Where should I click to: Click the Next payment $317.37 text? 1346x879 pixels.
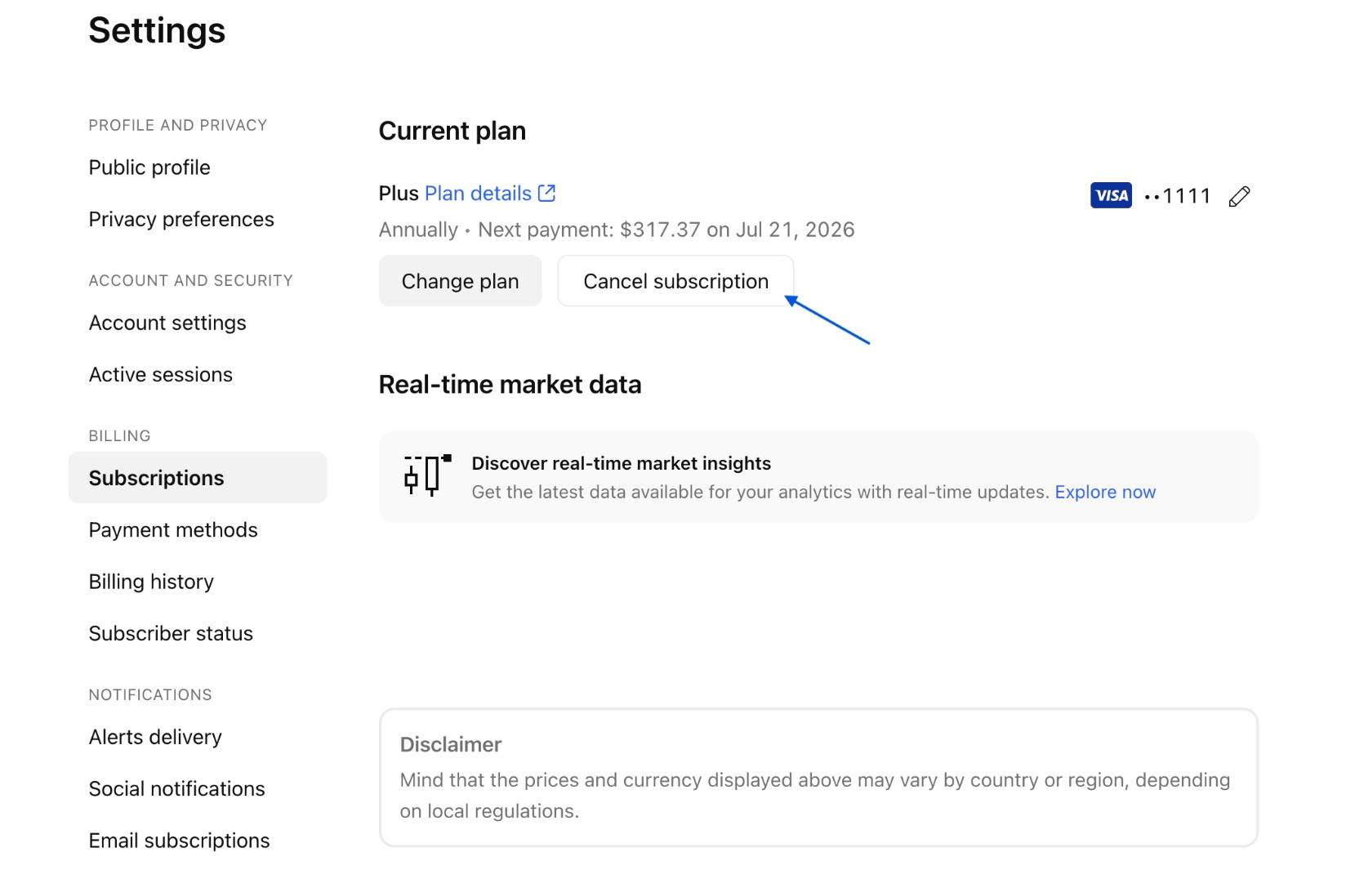666,230
